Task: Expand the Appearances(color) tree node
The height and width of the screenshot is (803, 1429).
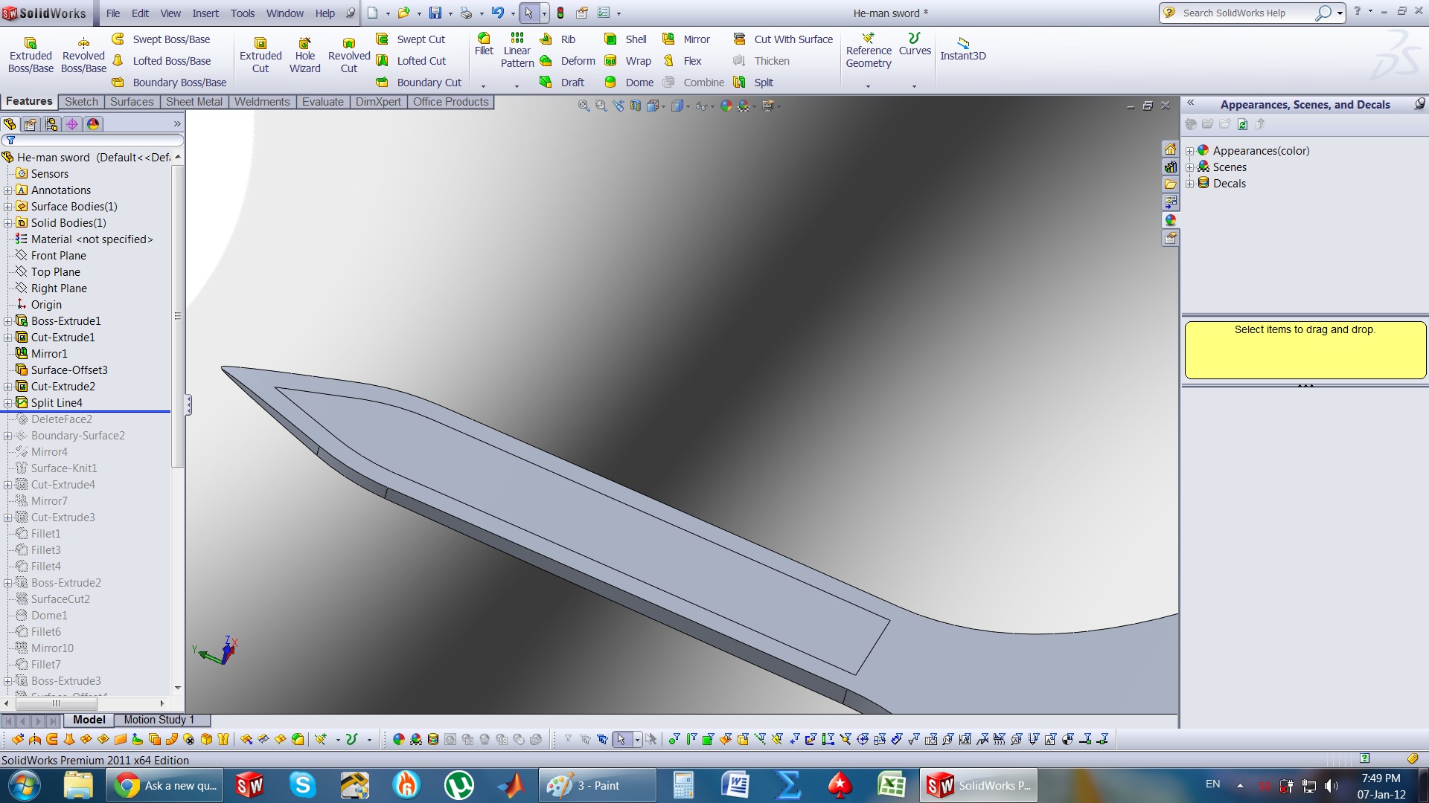Action: tap(1189, 151)
